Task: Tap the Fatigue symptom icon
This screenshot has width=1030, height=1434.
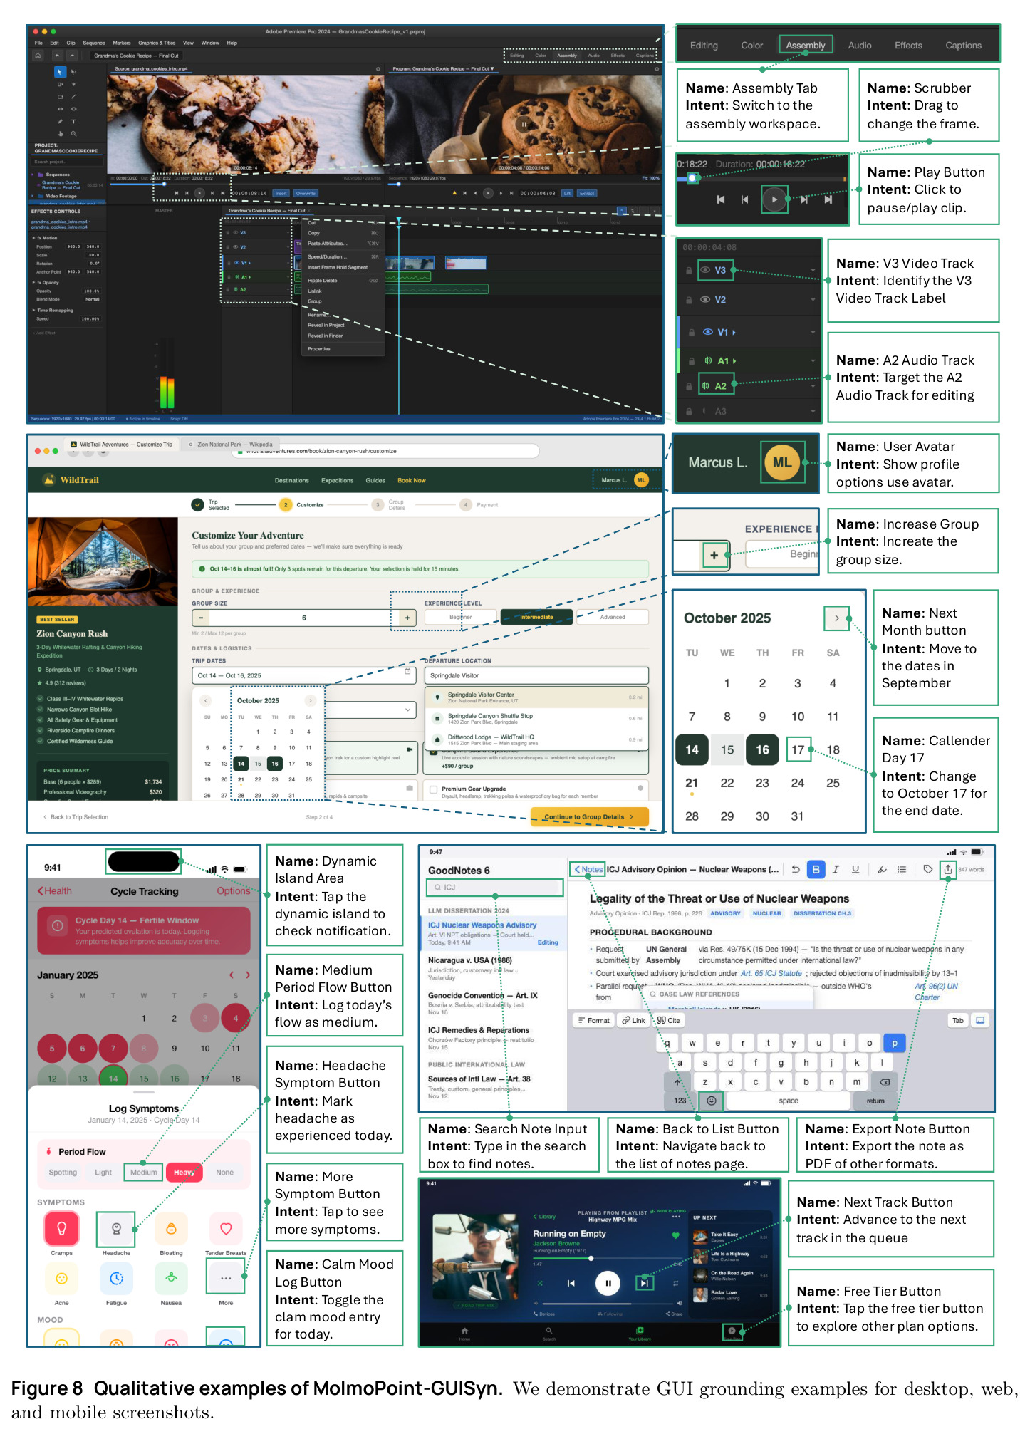Action: pyautogui.click(x=116, y=1279)
